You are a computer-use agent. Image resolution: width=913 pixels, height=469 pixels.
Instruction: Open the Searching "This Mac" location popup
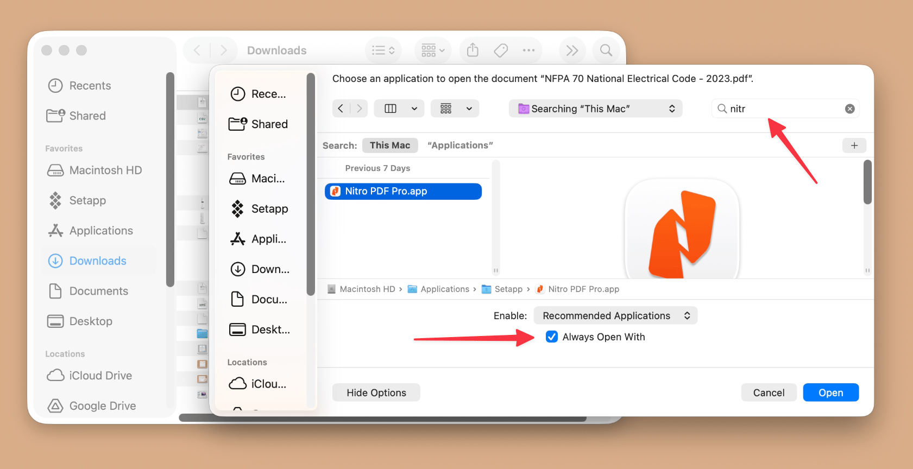[595, 109]
